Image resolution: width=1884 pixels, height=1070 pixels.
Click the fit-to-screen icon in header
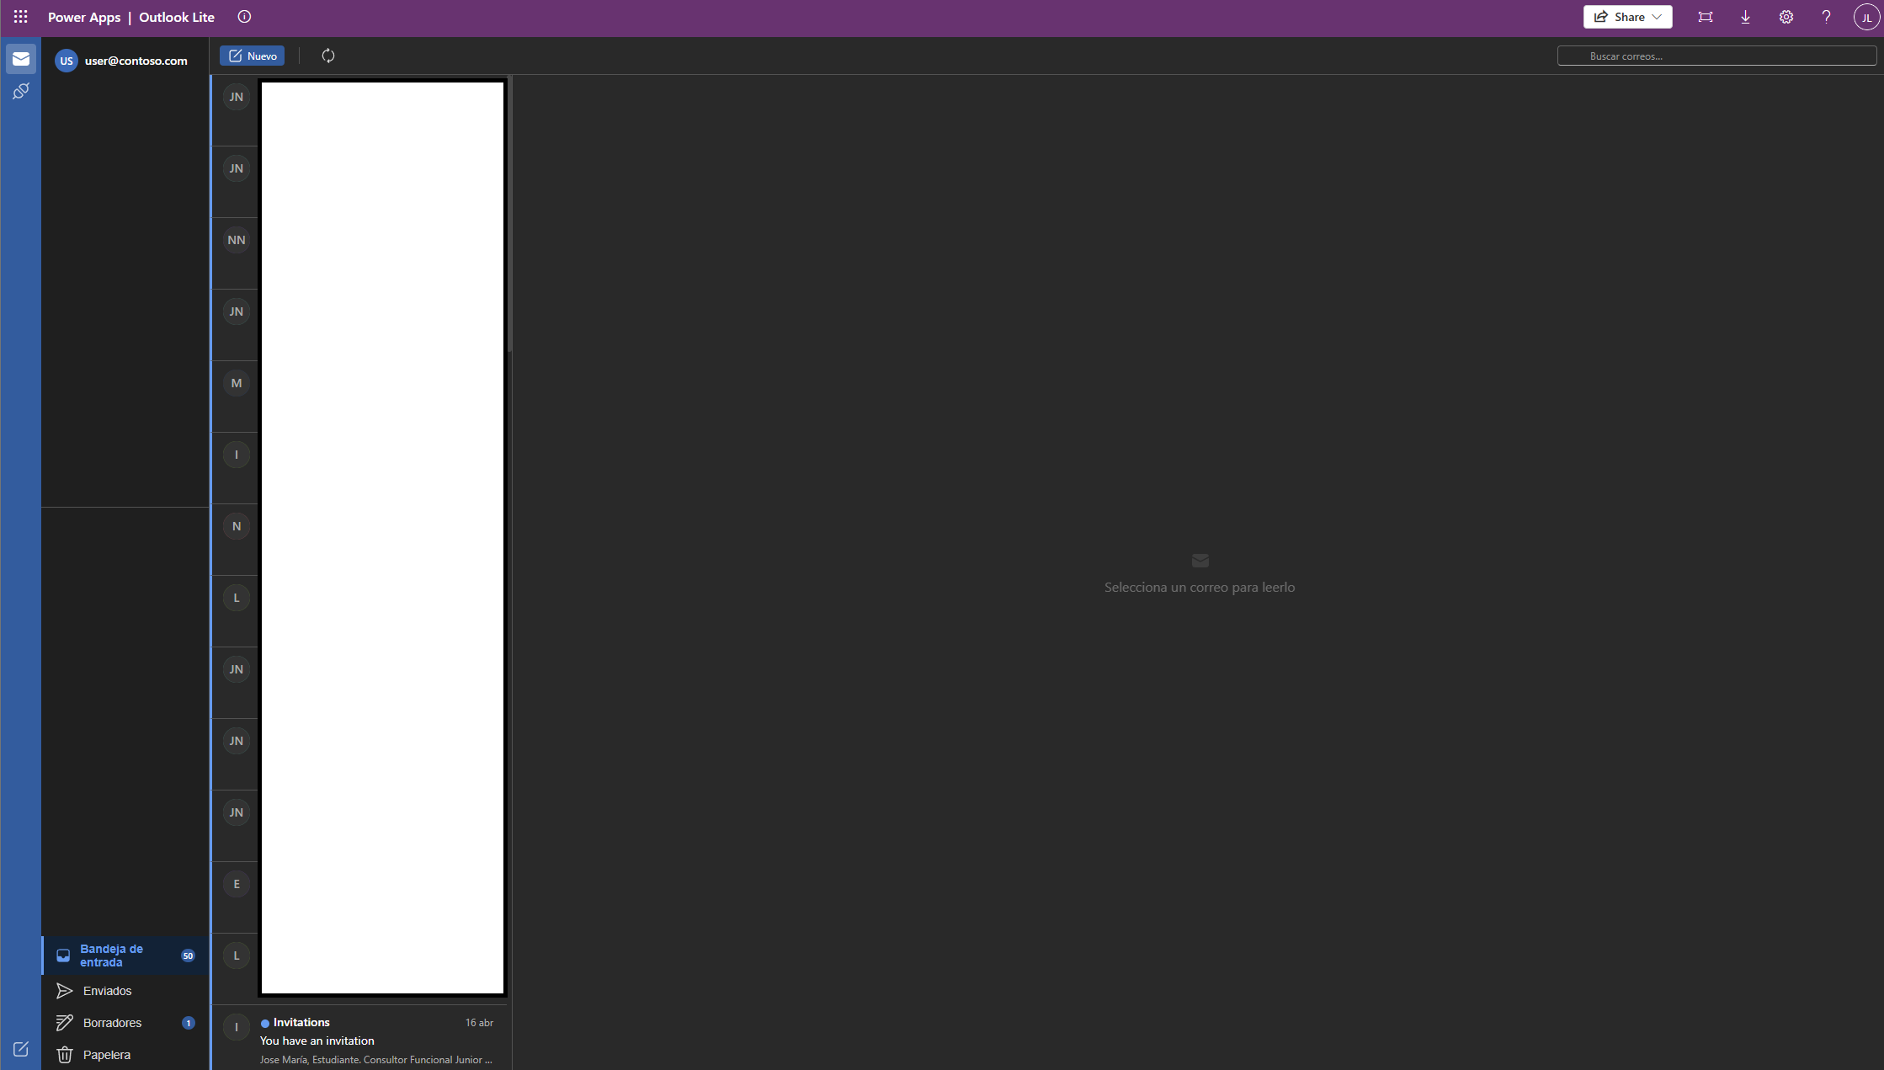click(x=1706, y=17)
